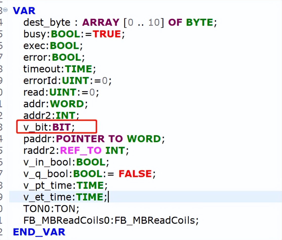Click the v_et_time variable name
282x240 pixels.
point(48,197)
